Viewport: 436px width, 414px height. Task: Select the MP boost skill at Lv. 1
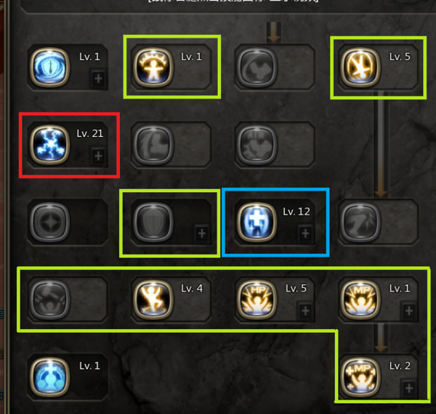point(360,299)
